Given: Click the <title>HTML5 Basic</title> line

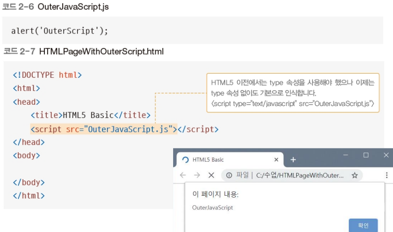Looking at the screenshot, I should coord(91,115).
